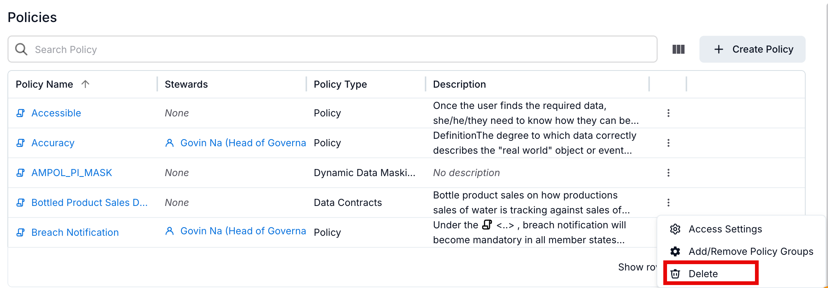Open the three-dot menu for Accuracy policy
This screenshot has width=828, height=288.
click(x=668, y=143)
